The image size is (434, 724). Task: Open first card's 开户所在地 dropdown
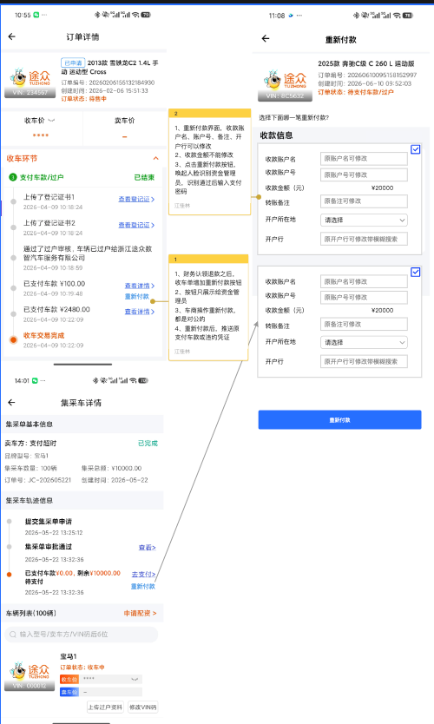[x=364, y=220]
